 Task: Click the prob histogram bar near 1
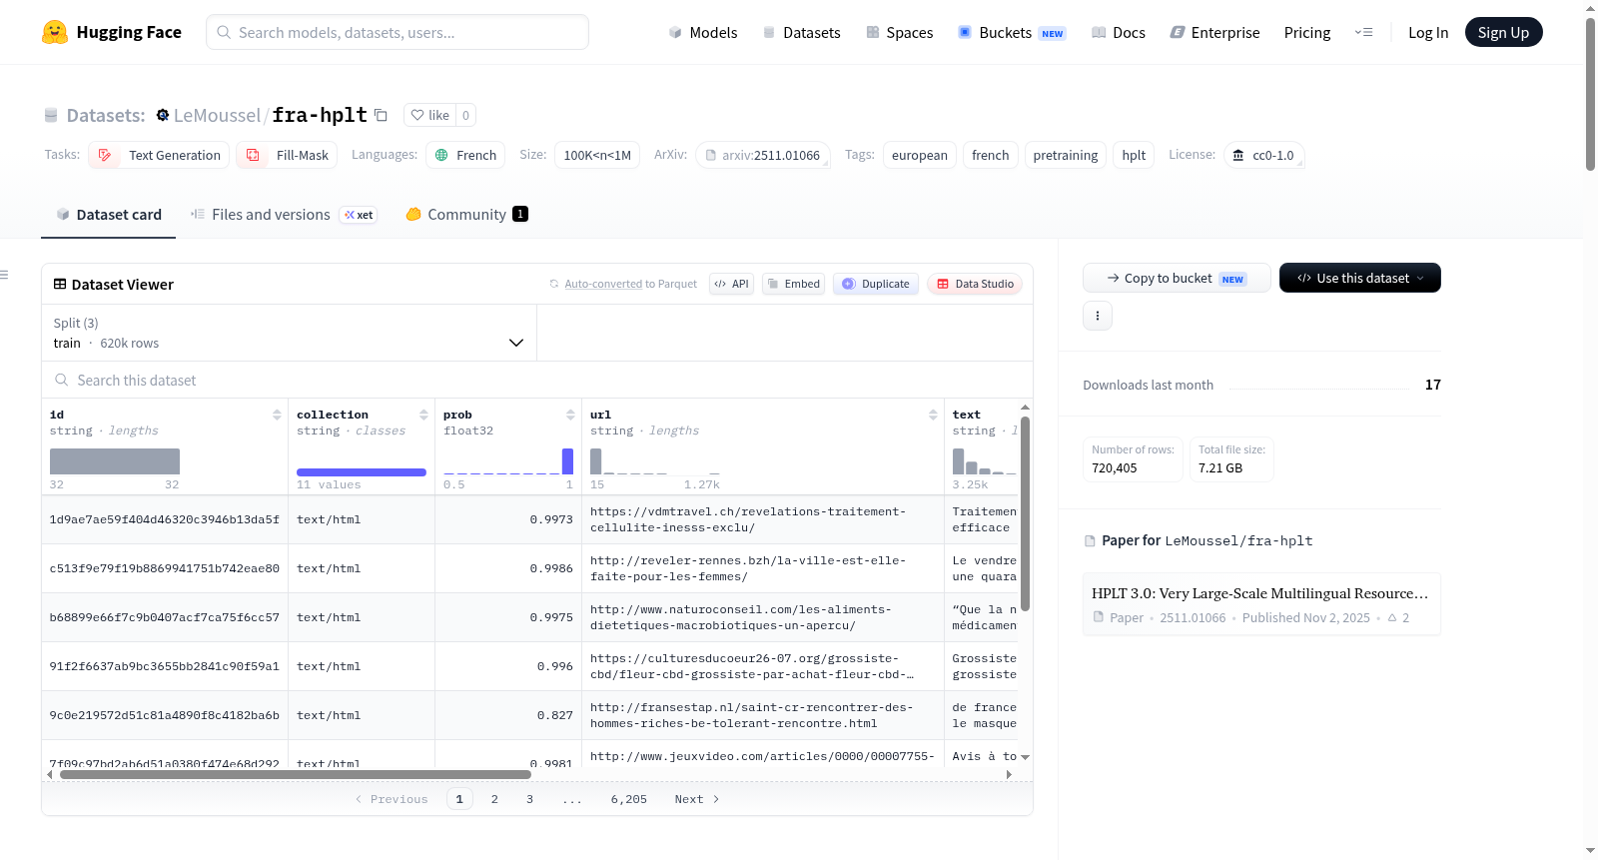pyautogui.click(x=567, y=460)
